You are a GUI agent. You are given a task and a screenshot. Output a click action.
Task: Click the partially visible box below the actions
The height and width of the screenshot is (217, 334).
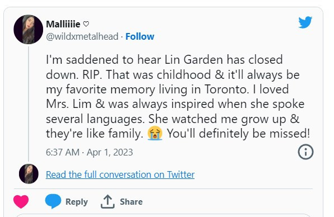tap(163, 215)
